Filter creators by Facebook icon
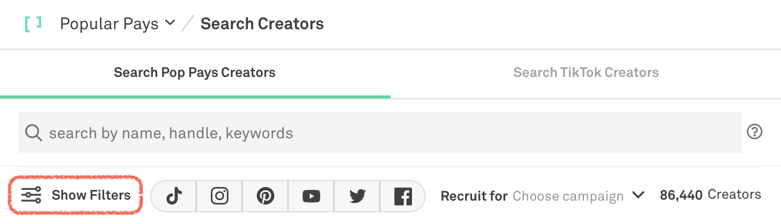 point(403,196)
